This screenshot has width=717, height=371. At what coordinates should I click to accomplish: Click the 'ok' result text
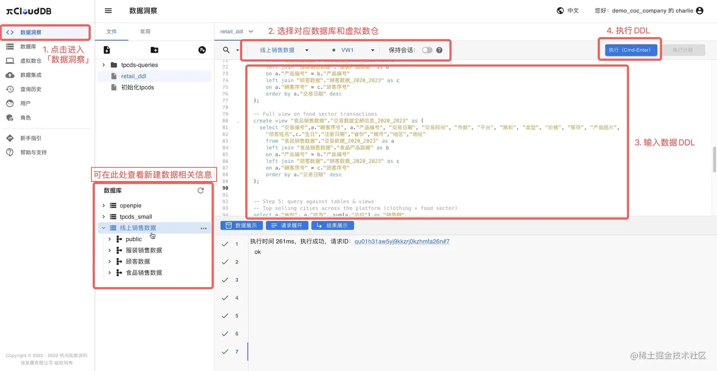[x=258, y=252]
